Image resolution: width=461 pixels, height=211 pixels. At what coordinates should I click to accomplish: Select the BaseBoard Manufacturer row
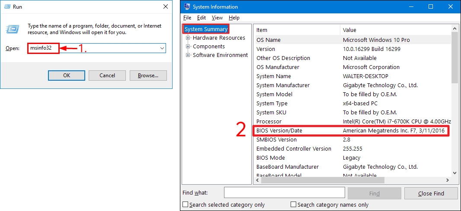coord(352,167)
